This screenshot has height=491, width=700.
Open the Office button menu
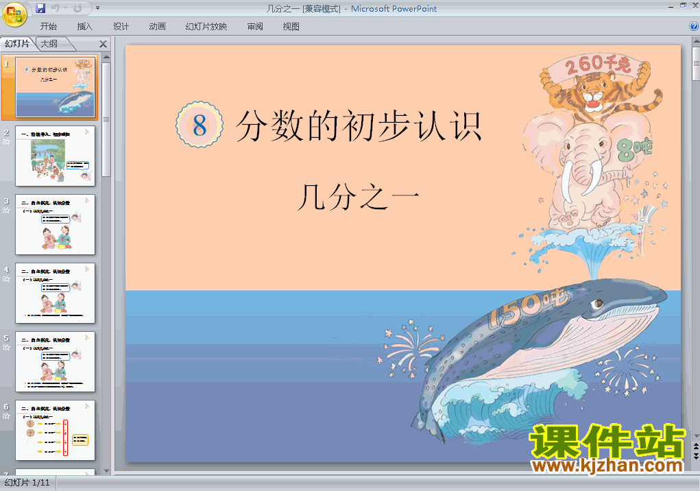click(x=14, y=14)
